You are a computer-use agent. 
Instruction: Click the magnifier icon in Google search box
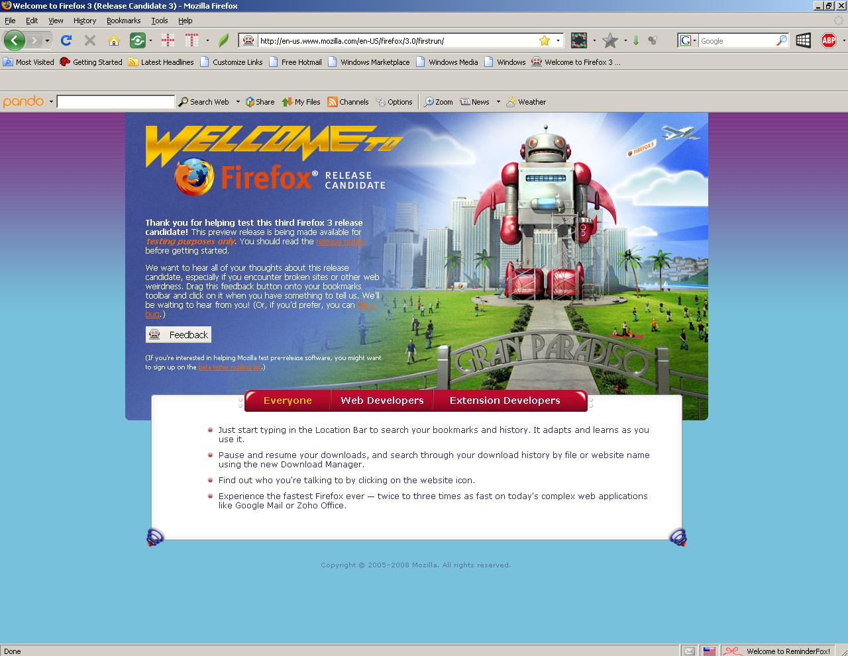click(x=782, y=40)
